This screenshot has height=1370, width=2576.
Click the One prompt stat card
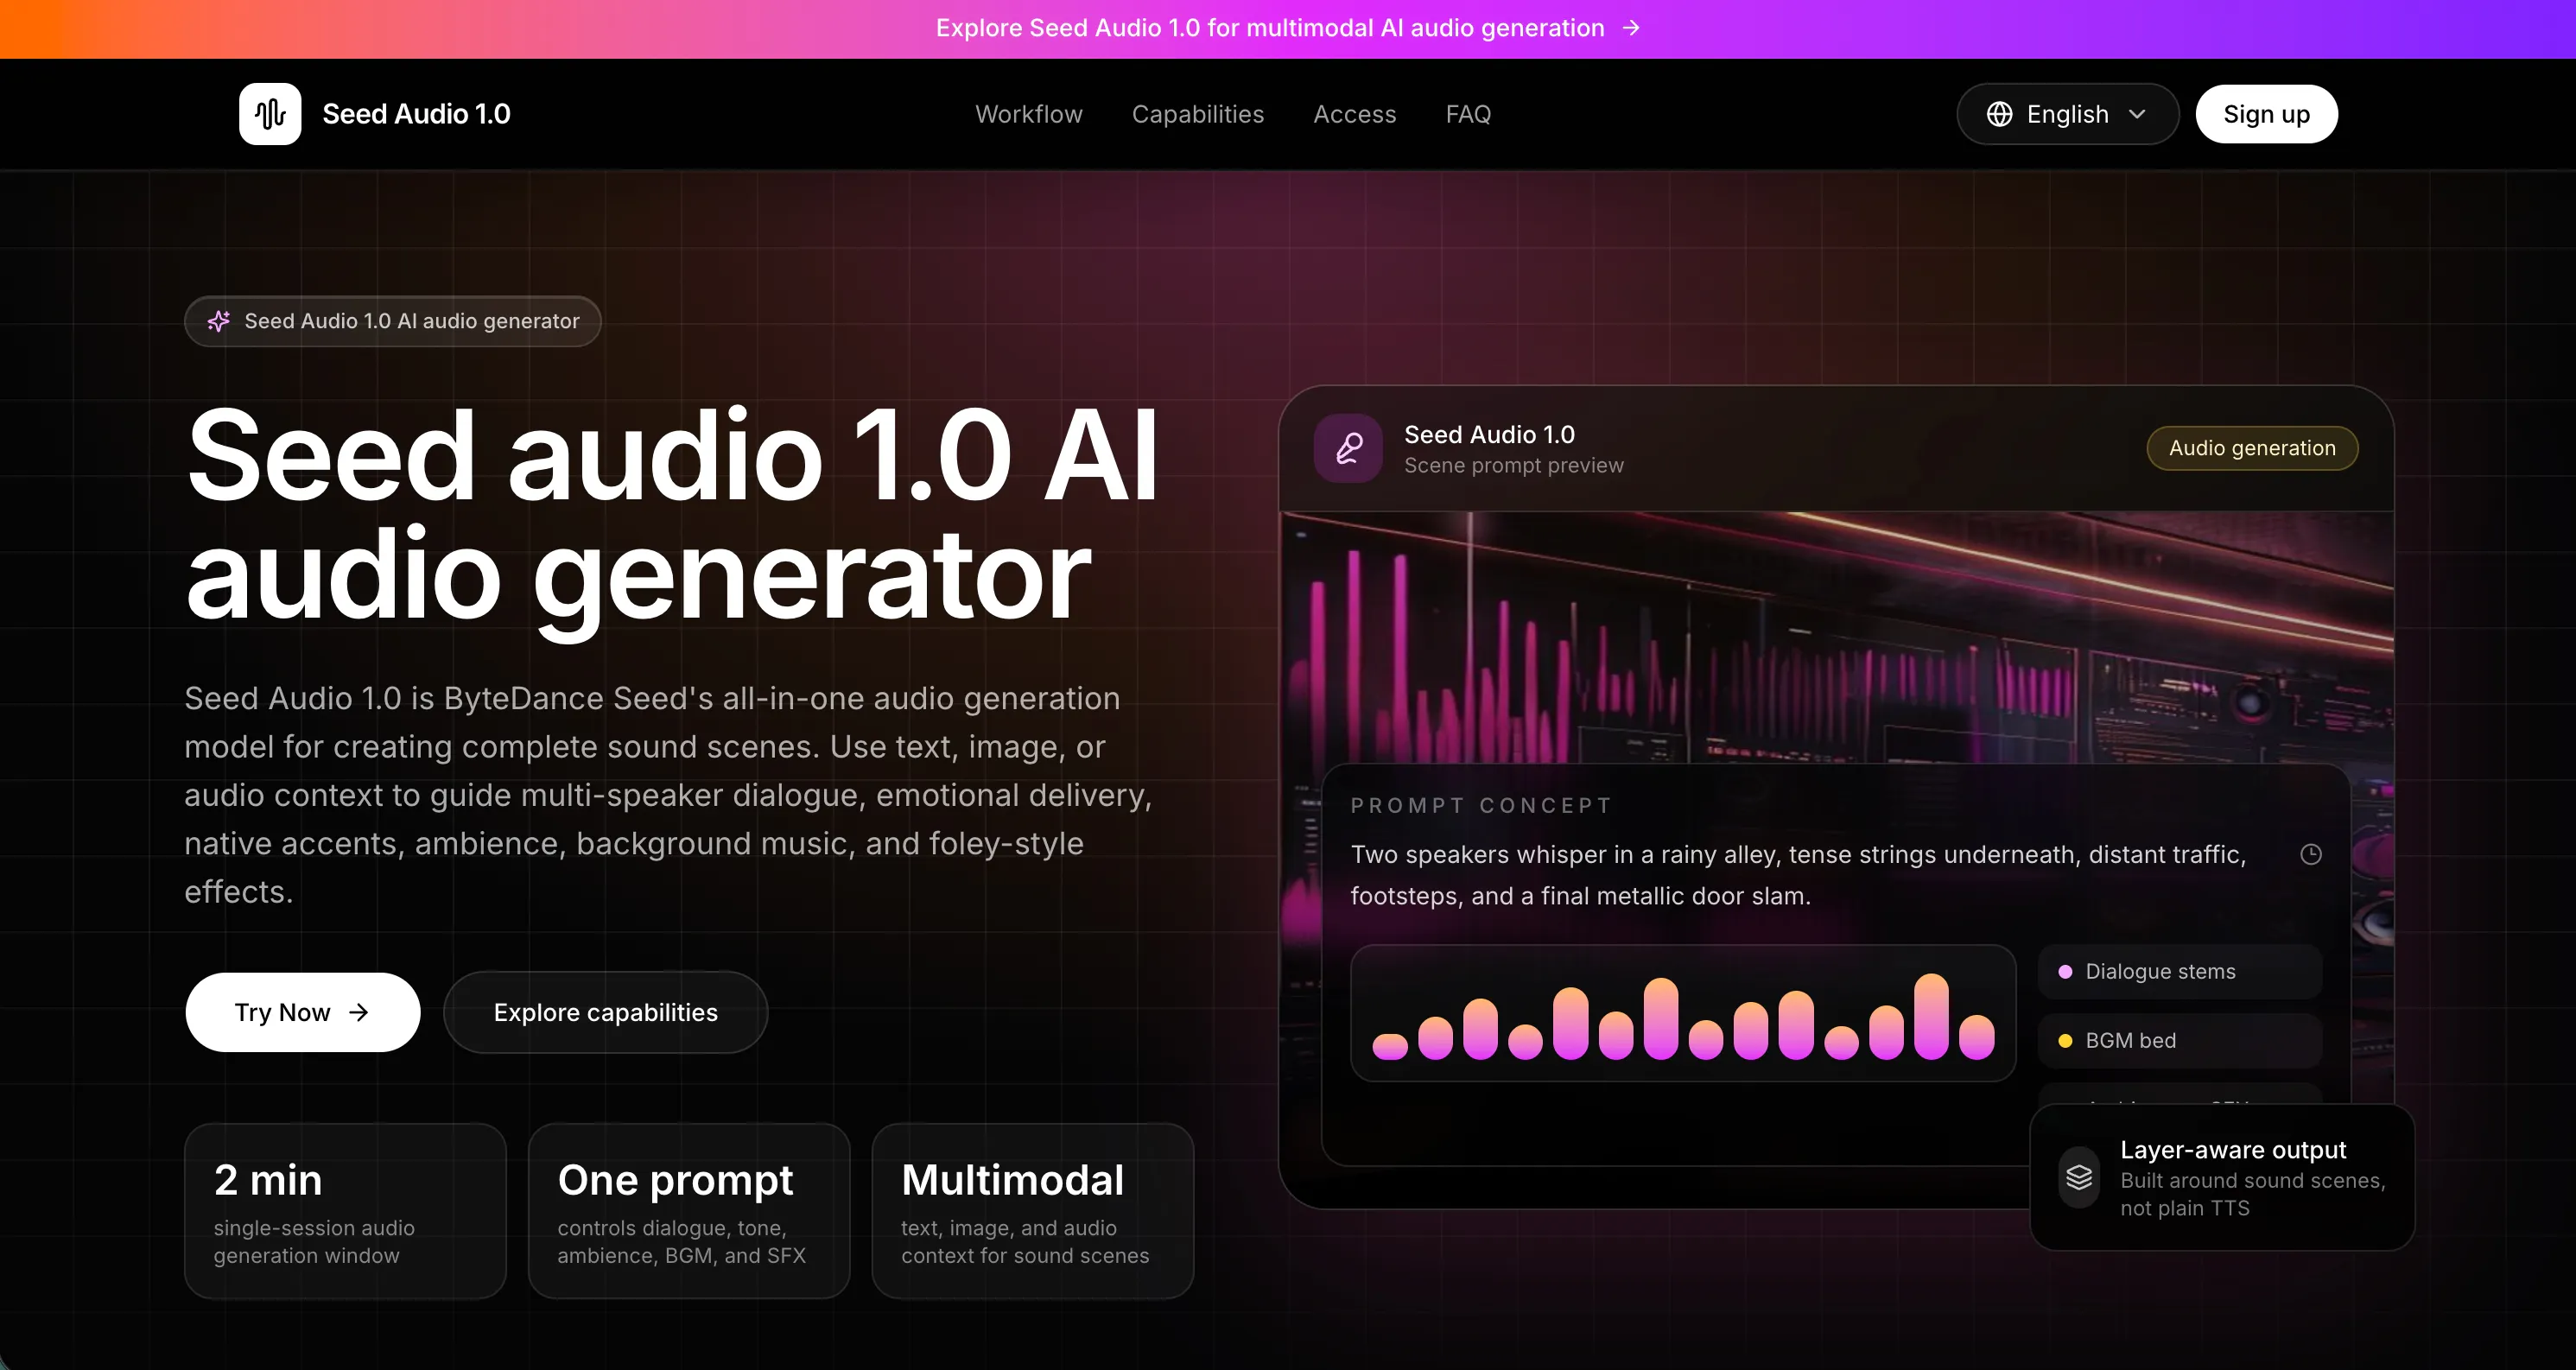click(689, 1211)
